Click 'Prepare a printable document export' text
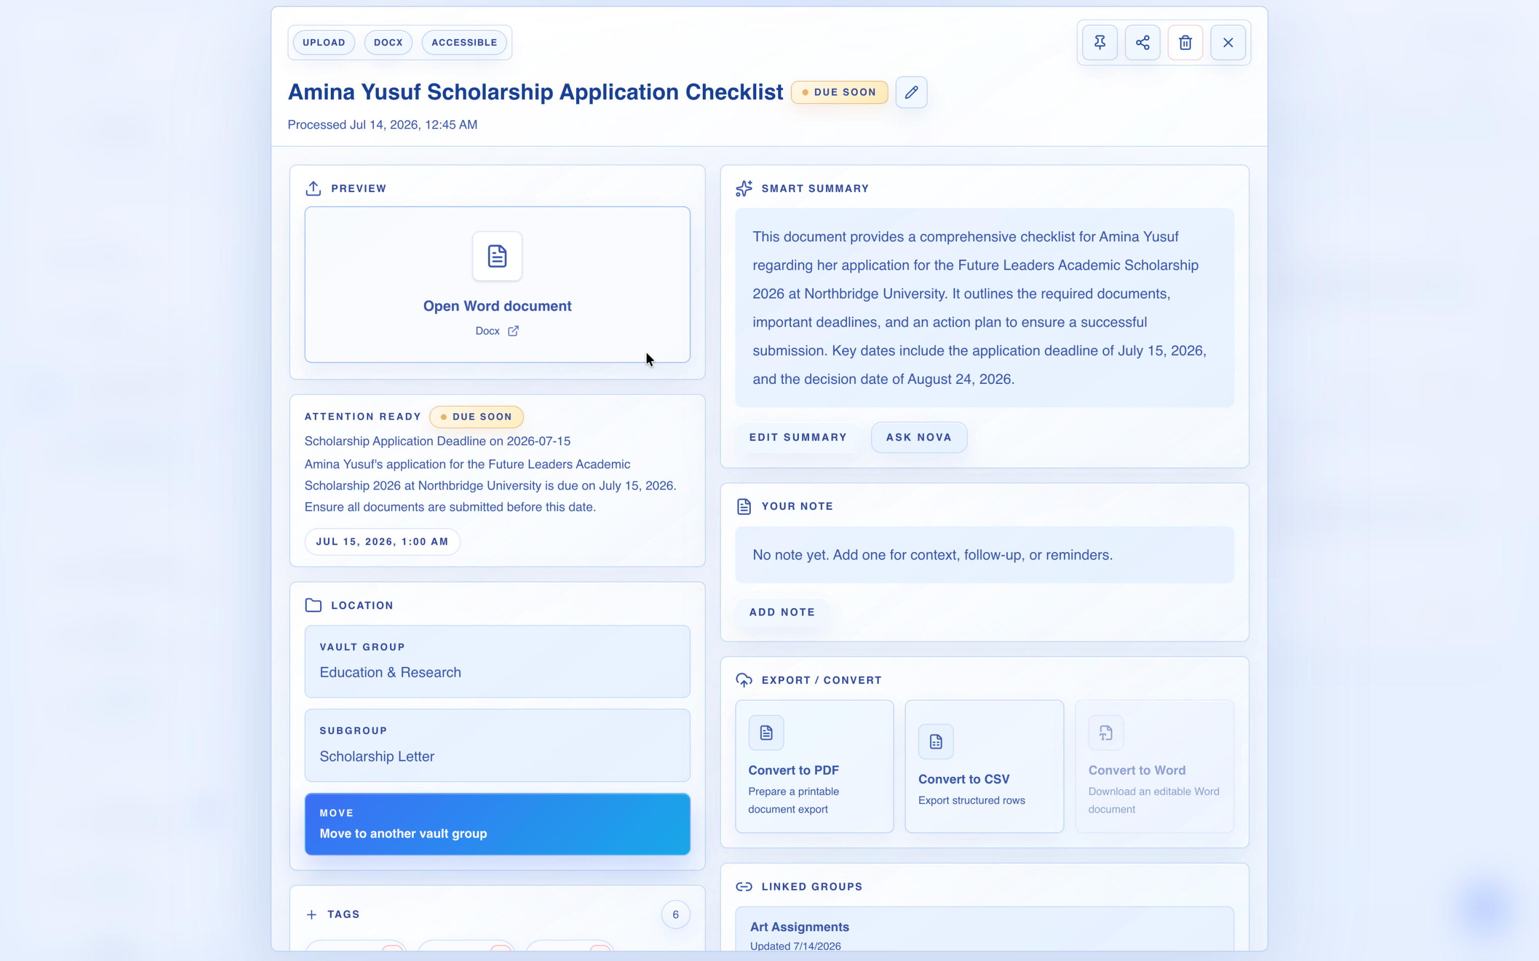Screen dimensions: 1539x961 tap(793, 800)
